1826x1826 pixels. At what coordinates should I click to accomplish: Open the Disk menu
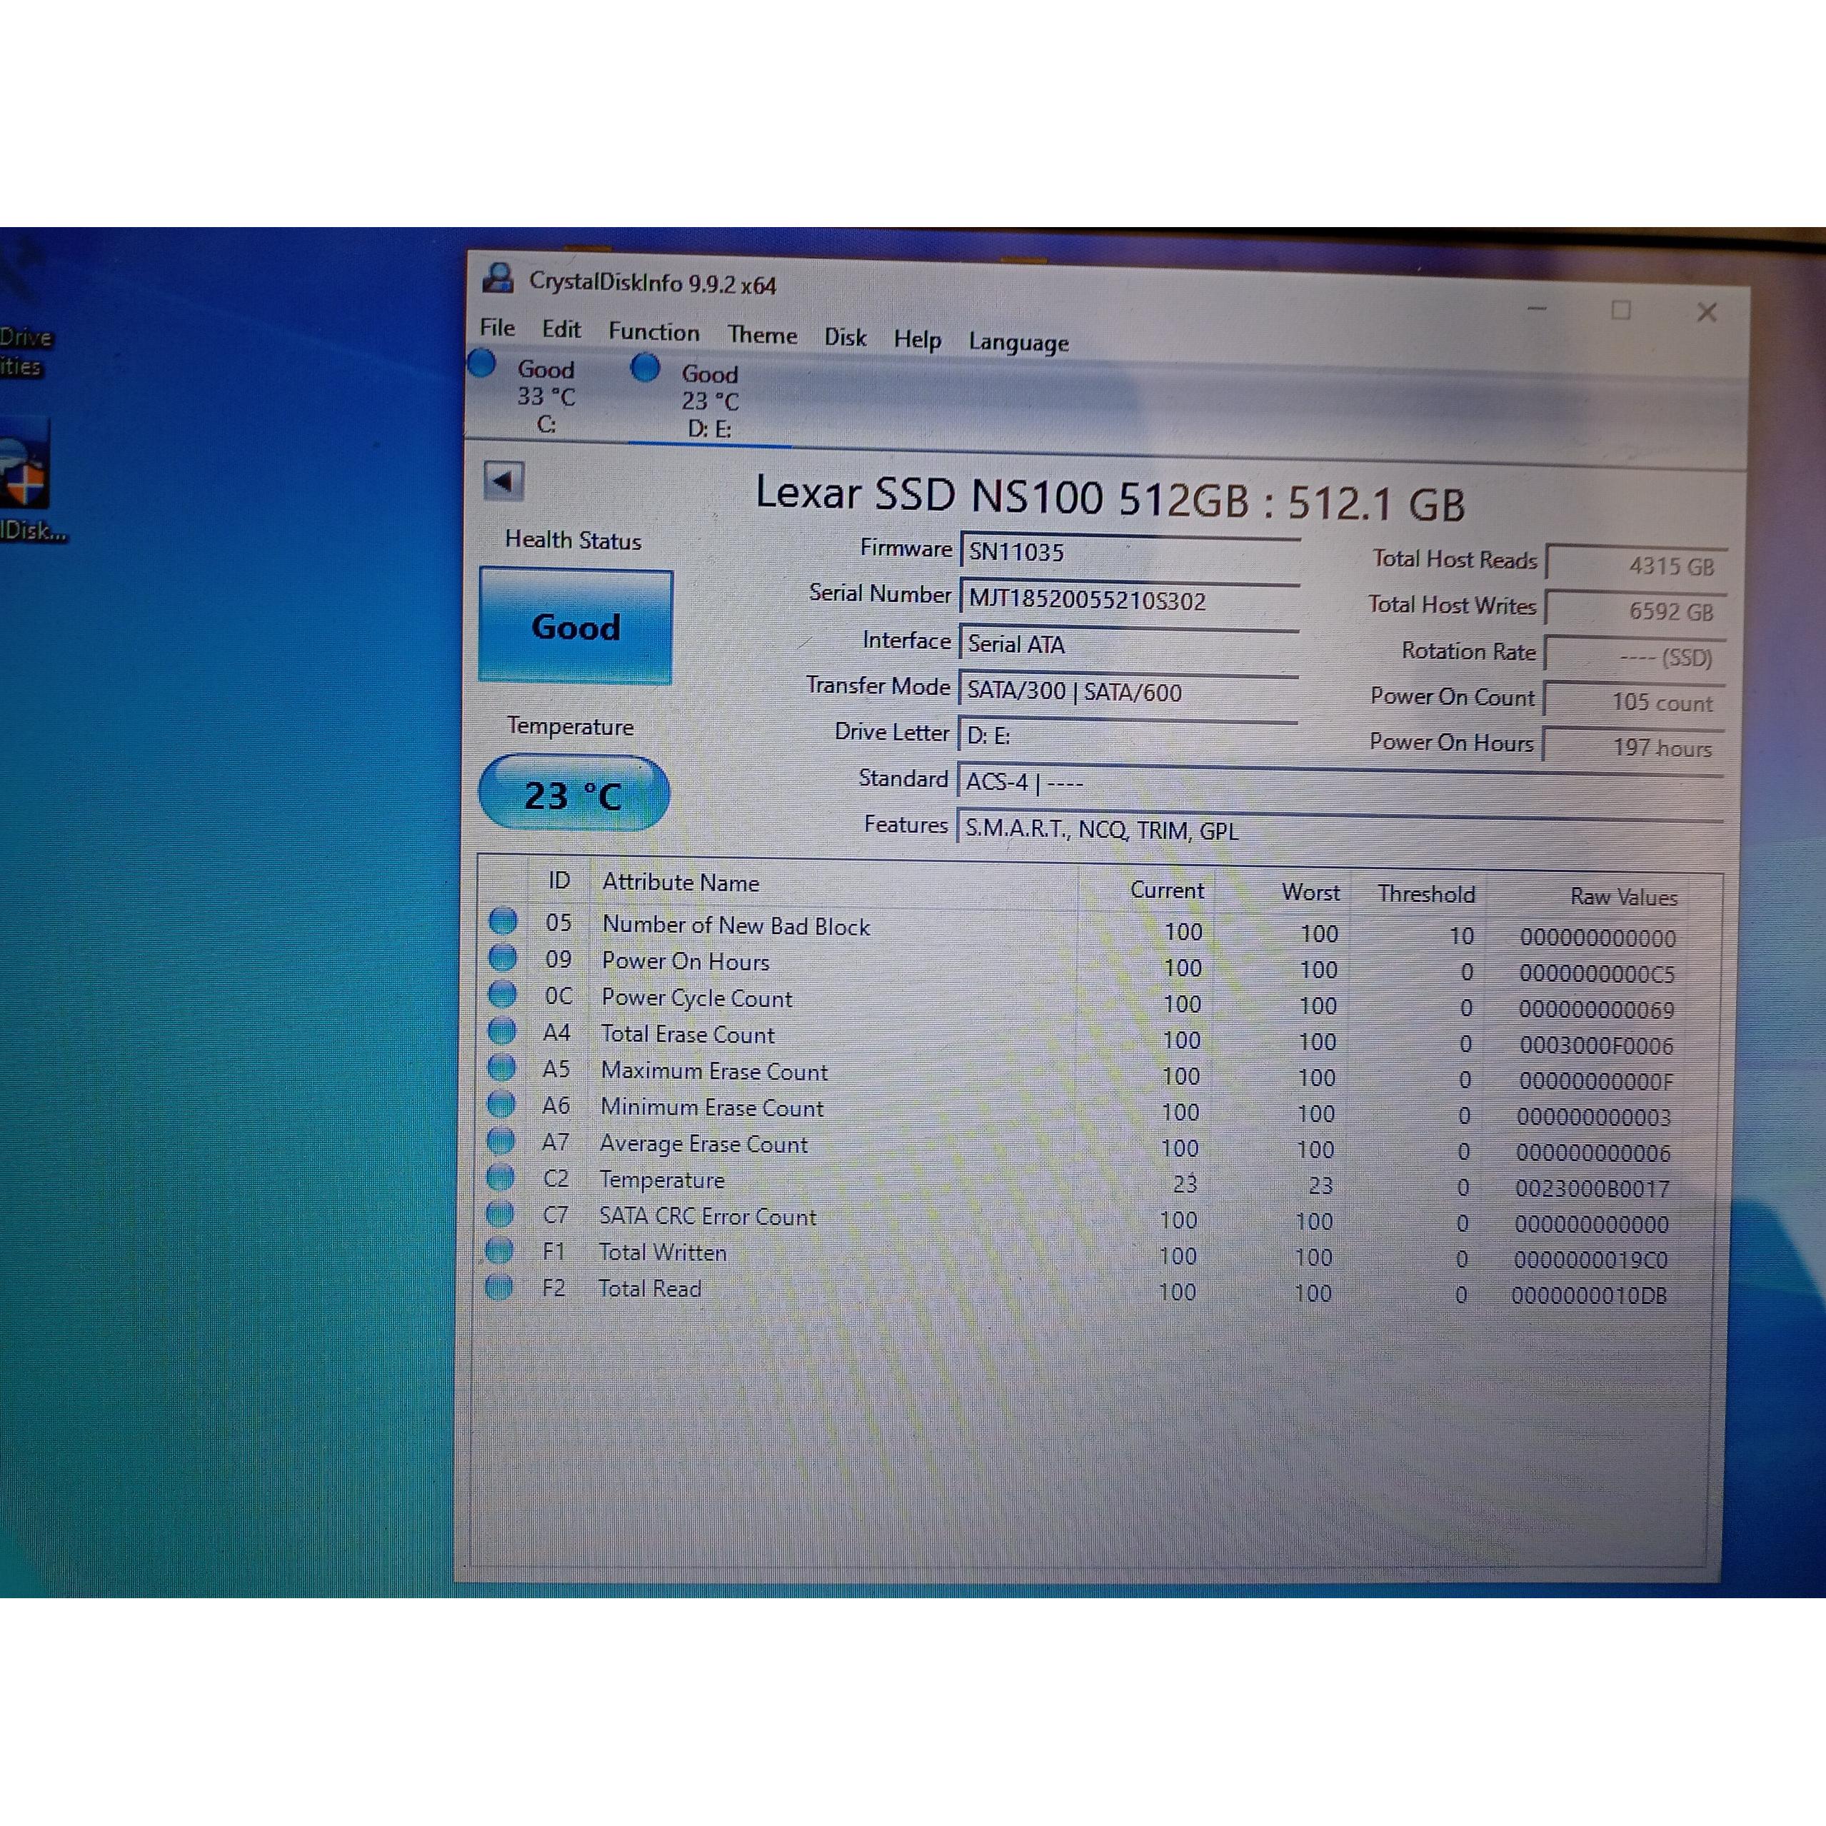click(x=845, y=337)
